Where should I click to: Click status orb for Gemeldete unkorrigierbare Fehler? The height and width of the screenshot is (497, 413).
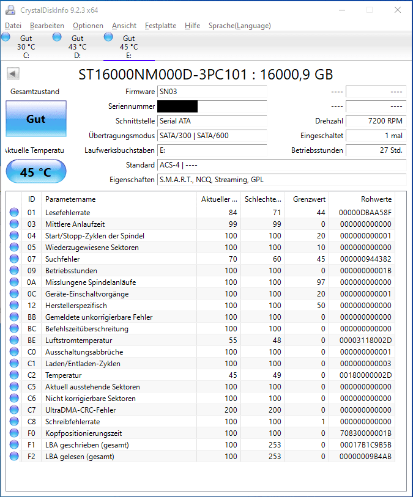(14, 317)
